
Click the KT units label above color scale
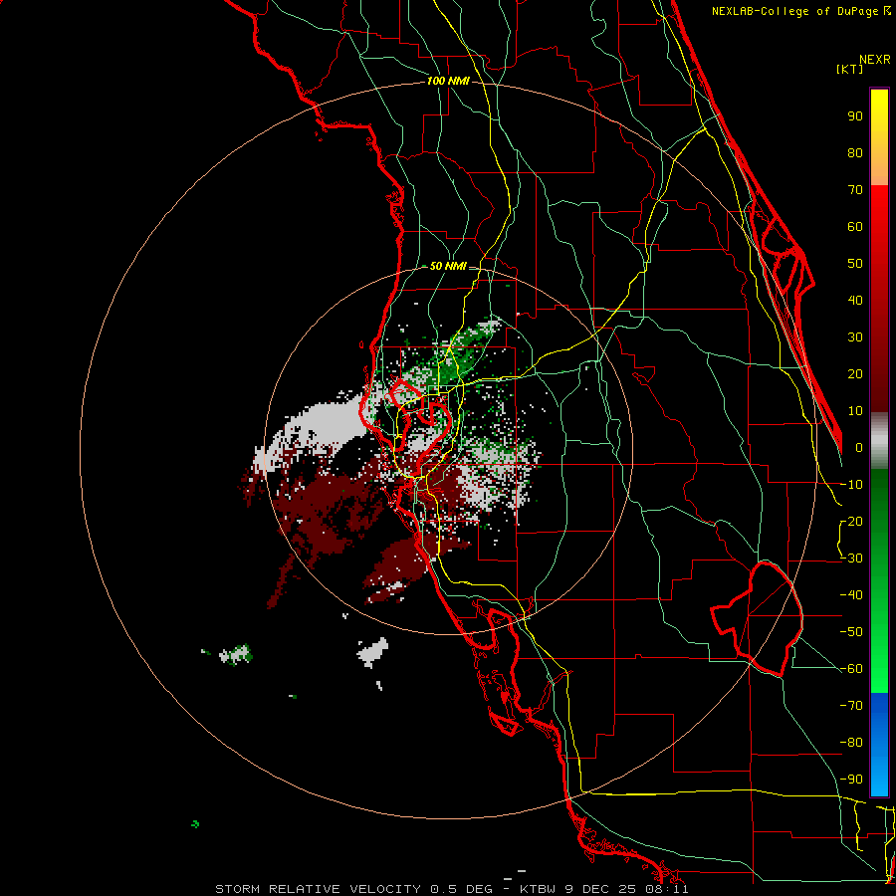(x=850, y=69)
